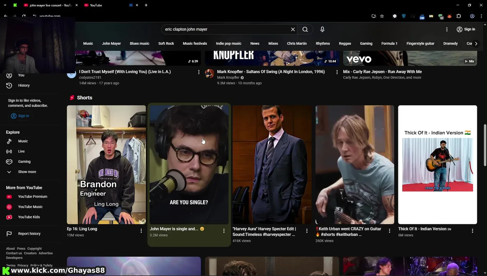
Task: Open options for Ling Long short
Action: tap(141, 231)
